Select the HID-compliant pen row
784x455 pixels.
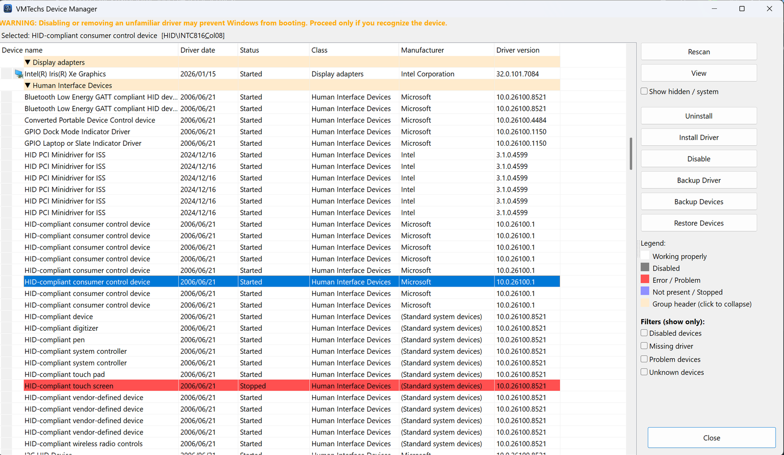click(x=292, y=340)
